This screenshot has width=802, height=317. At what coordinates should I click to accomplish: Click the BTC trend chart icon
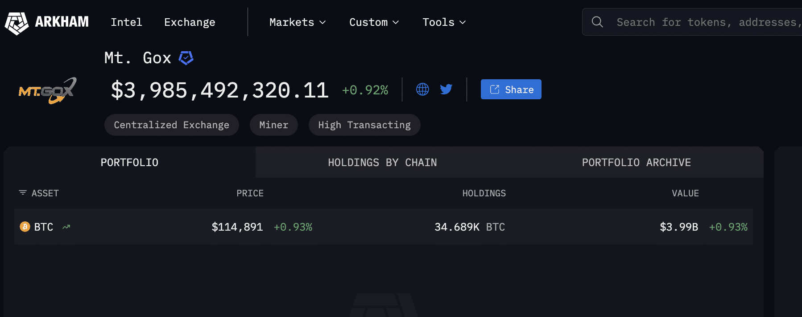pos(66,227)
